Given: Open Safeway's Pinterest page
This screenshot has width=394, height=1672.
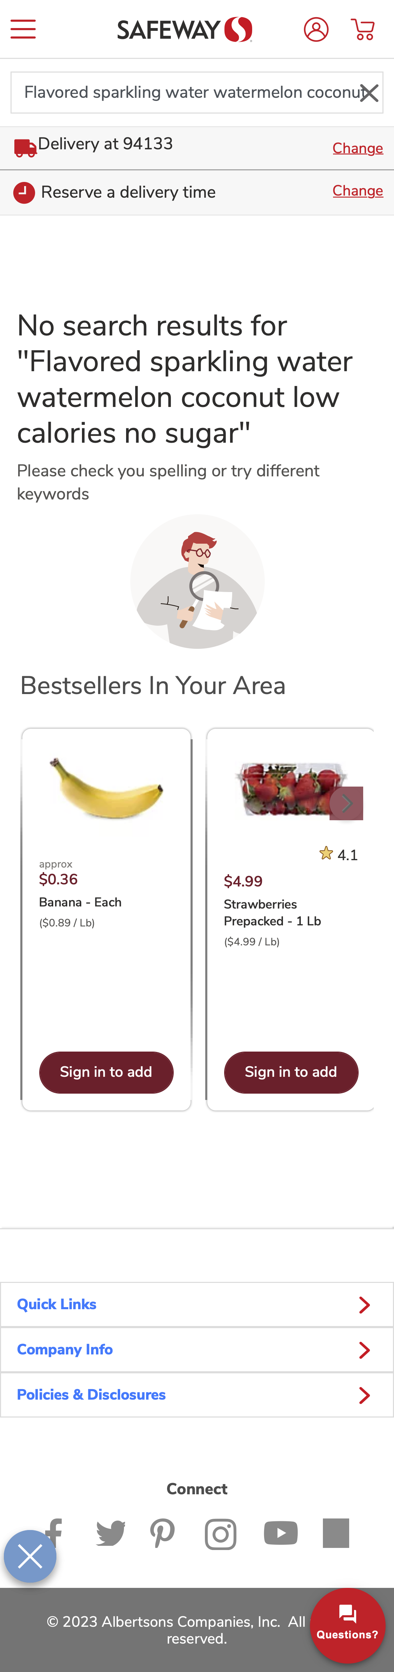Looking at the screenshot, I should tap(163, 1533).
